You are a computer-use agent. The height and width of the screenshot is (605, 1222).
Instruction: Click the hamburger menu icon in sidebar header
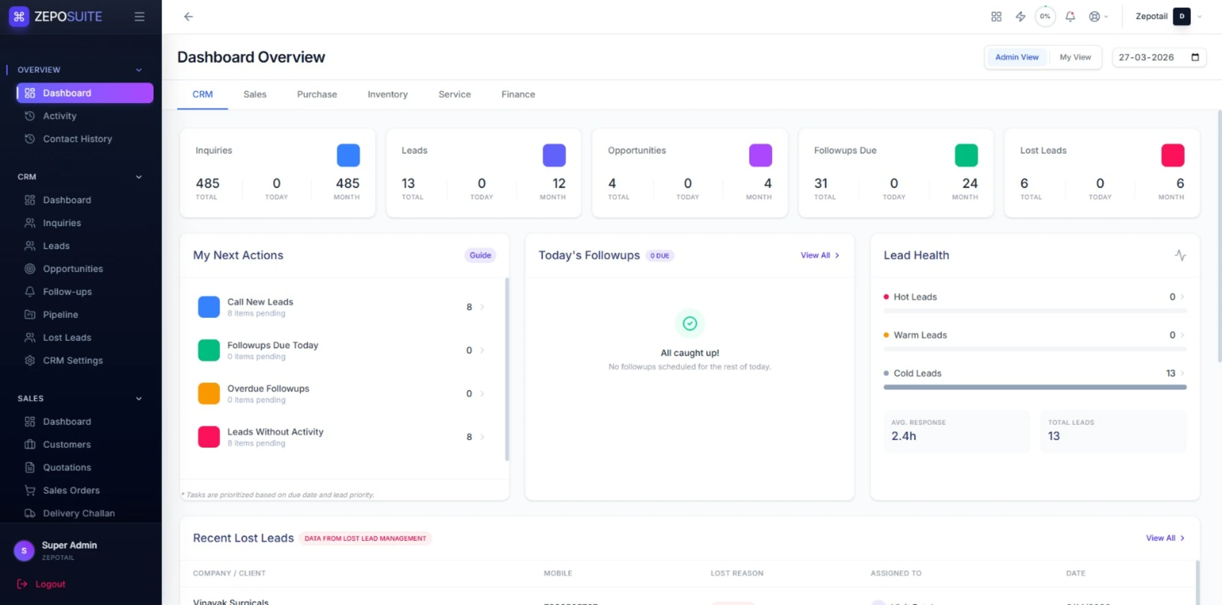click(139, 16)
